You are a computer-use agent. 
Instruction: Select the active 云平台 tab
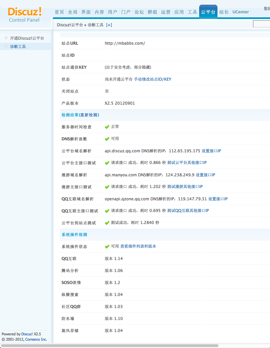(208, 12)
